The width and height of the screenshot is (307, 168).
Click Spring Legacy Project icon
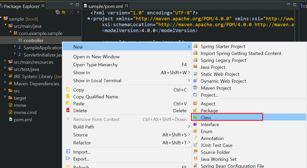coord(195,60)
